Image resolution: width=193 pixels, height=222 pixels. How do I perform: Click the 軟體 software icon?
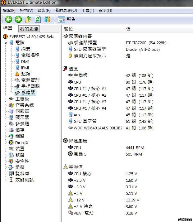[x=11, y=155]
